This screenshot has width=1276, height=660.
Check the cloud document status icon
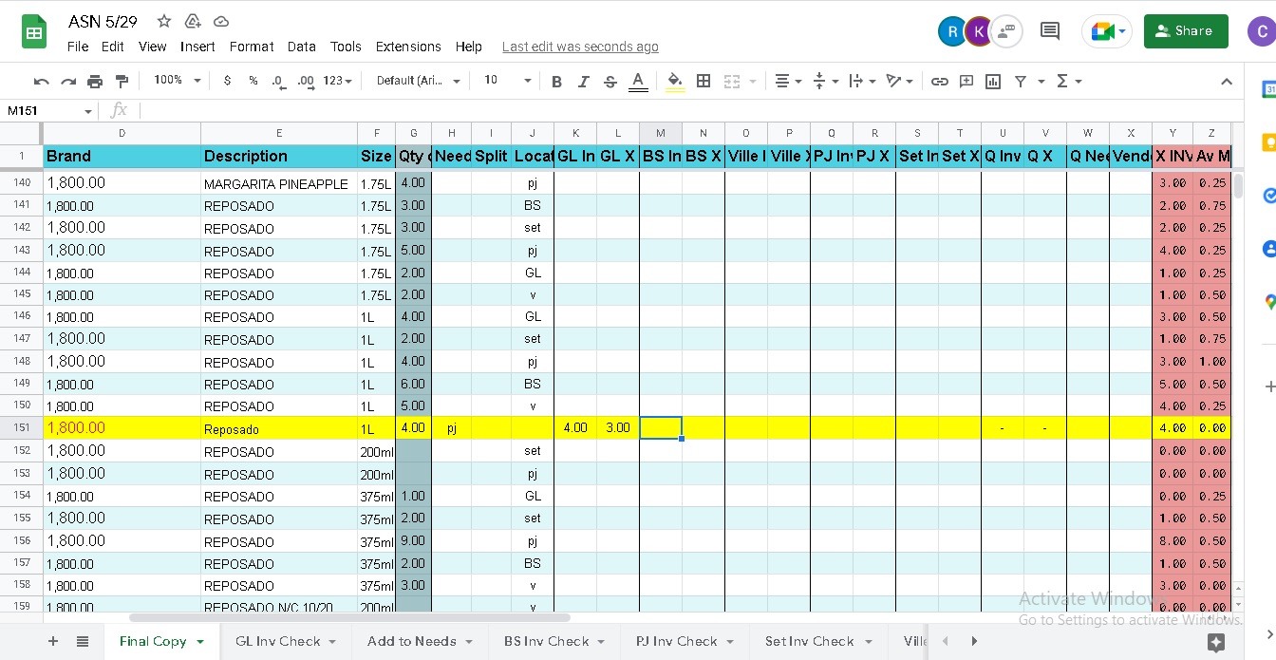221,21
